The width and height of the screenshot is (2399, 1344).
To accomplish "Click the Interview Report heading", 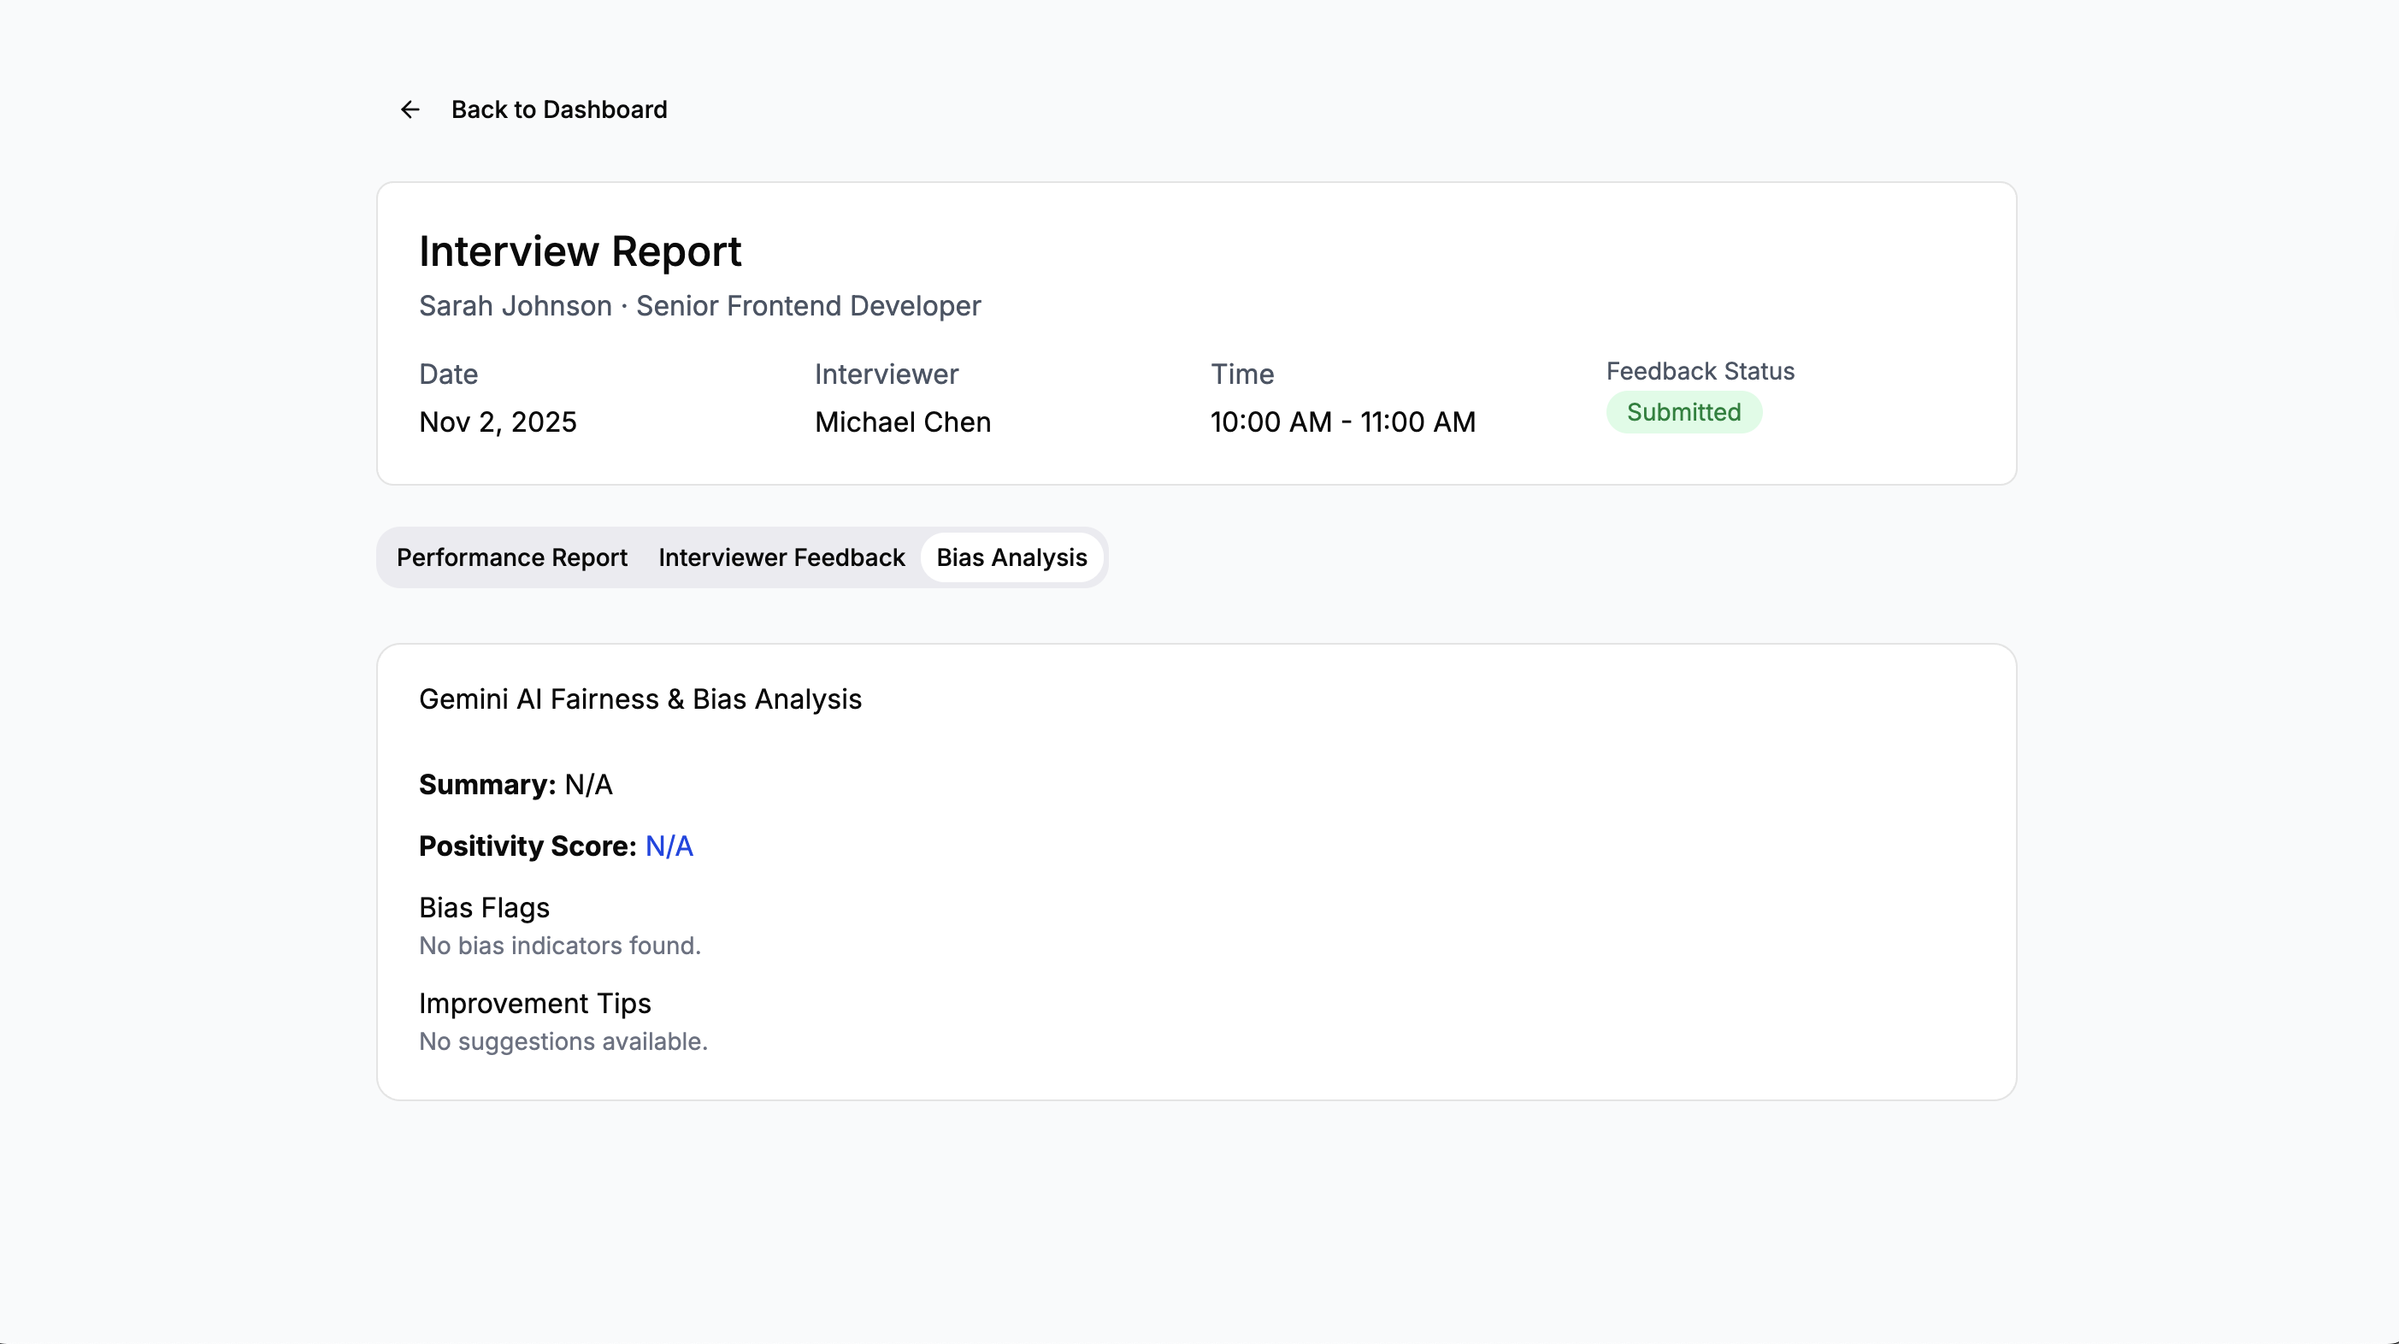I will click(x=580, y=251).
